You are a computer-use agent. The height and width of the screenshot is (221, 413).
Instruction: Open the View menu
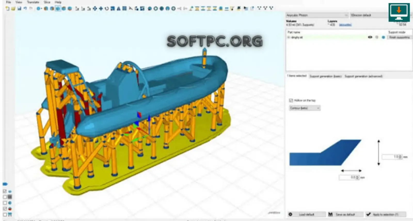click(19, 2)
